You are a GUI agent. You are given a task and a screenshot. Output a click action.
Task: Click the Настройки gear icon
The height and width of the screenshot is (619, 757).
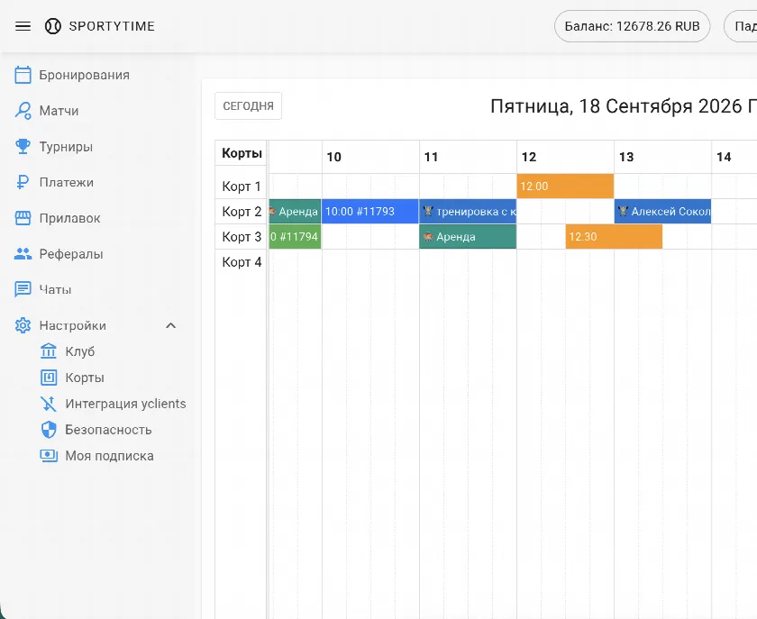point(23,325)
